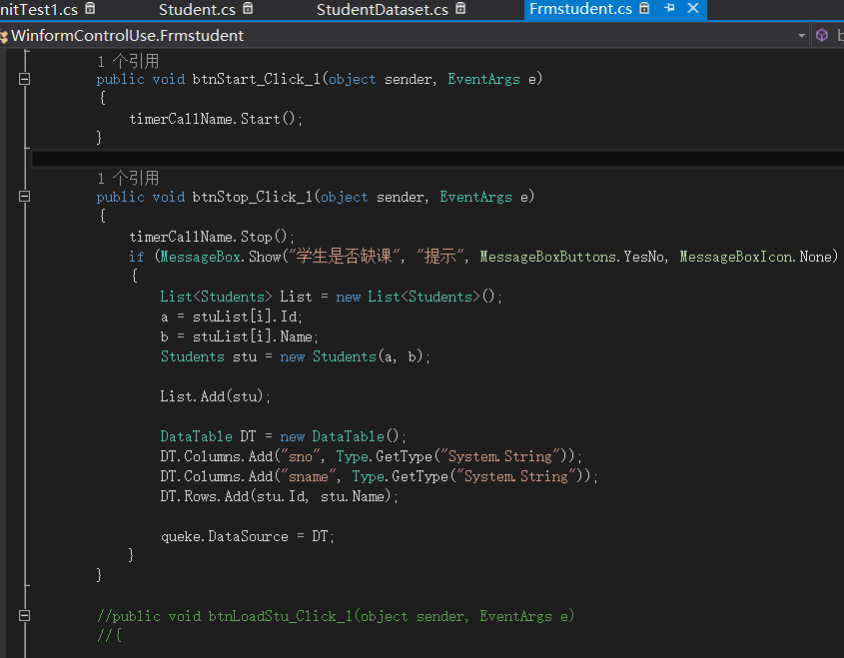Click on DT.Rows.Add(stu.Id, stu.Name) line
This screenshot has height=658, width=844.
[x=279, y=496]
